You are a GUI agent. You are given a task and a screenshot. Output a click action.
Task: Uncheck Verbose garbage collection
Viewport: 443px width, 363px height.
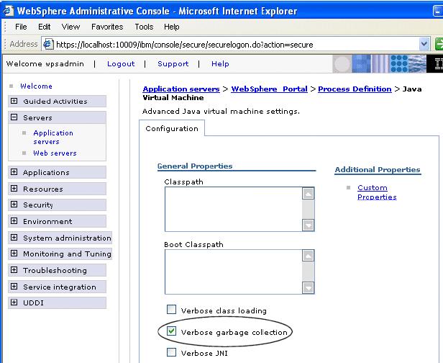171,332
